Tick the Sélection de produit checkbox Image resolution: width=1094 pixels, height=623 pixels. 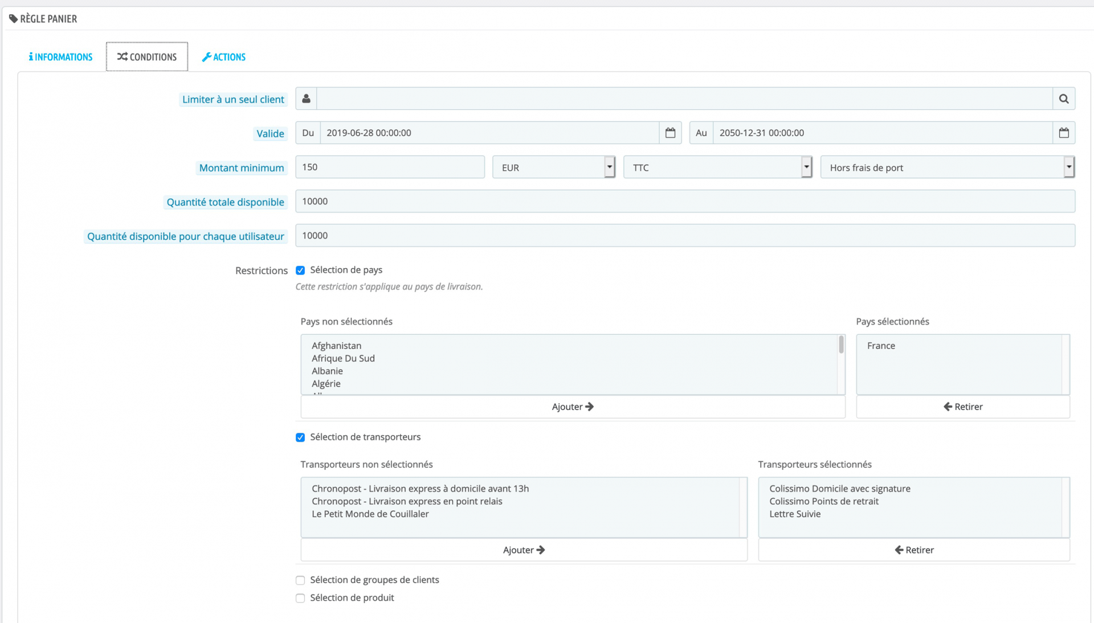[300, 598]
